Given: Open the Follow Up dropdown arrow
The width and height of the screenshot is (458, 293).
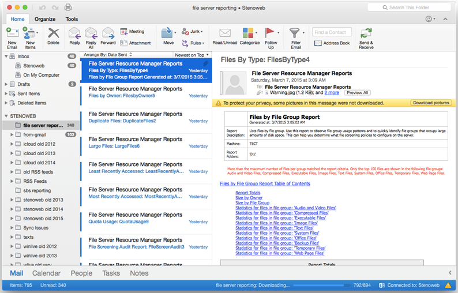Looking at the screenshot, I should click(278, 33).
